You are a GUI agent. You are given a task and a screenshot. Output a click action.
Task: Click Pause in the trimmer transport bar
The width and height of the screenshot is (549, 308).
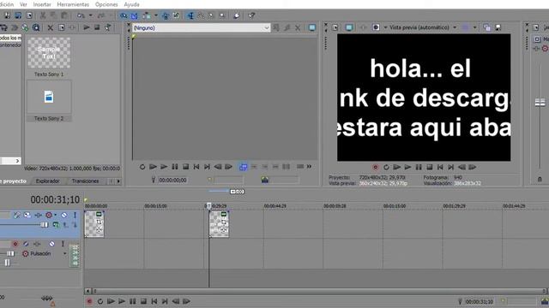pyautogui.click(x=175, y=167)
